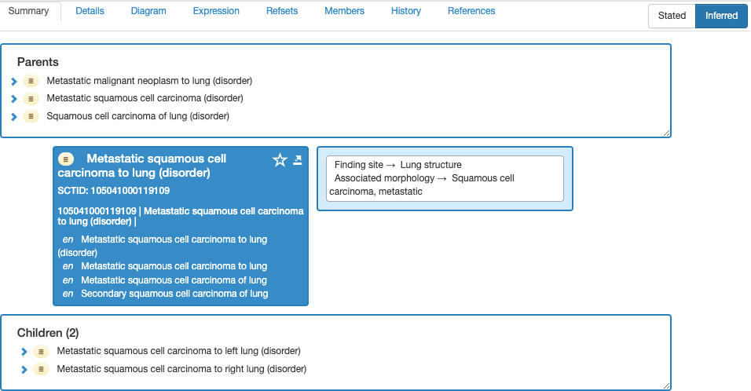This screenshot has width=751, height=391.
Task: Click badge icon beside Metastatic malignant neoplasm to lung
Action: click(31, 81)
